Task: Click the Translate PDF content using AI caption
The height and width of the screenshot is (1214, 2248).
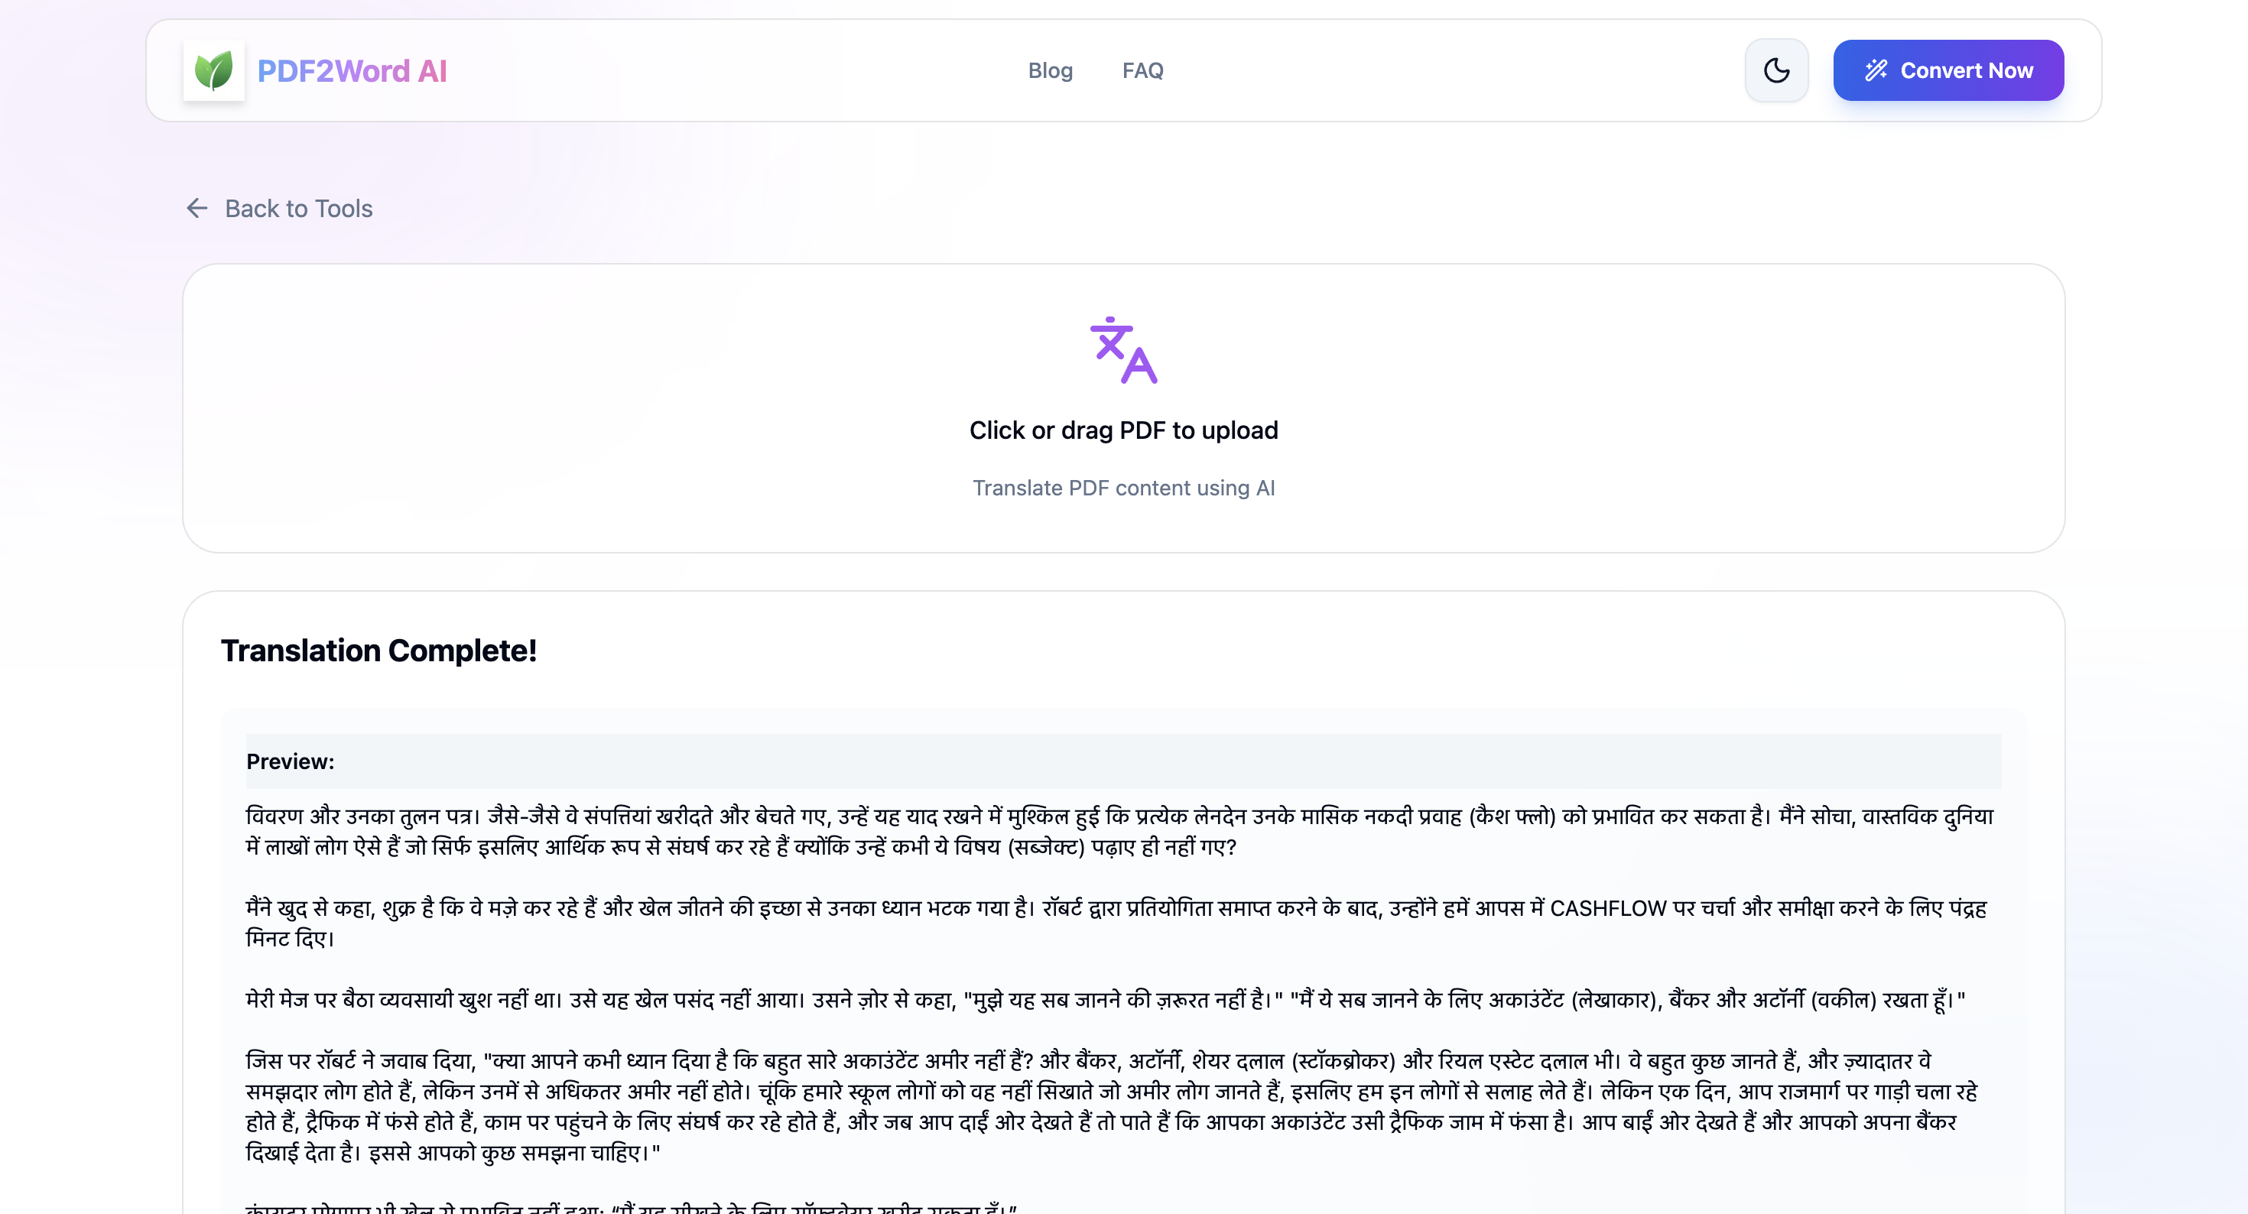Action: (x=1124, y=488)
